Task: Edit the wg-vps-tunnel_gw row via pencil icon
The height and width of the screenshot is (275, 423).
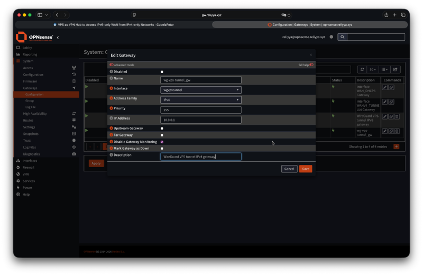Action: point(385,131)
